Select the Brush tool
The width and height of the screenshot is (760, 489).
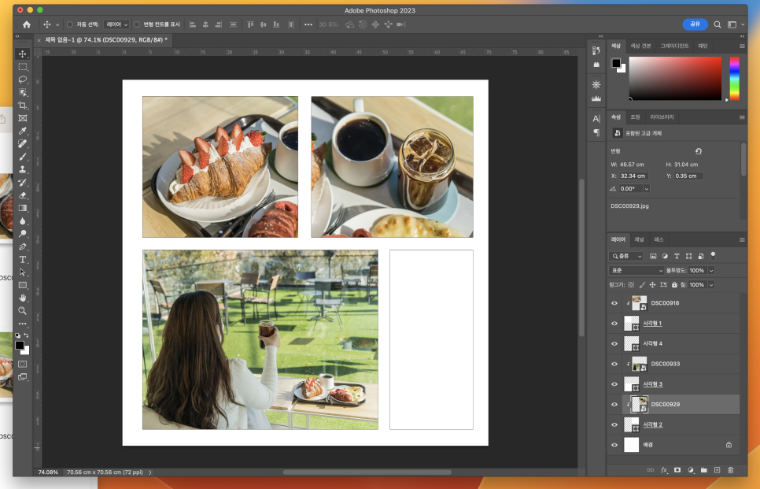tap(22, 157)
